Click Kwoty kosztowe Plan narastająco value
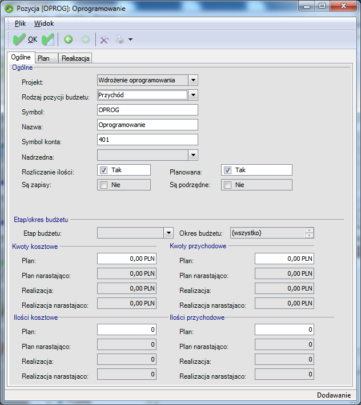The width and height of the screenshot is (361, 405). point(127,273)
